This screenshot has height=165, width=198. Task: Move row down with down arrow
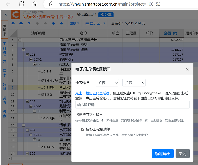61,23
